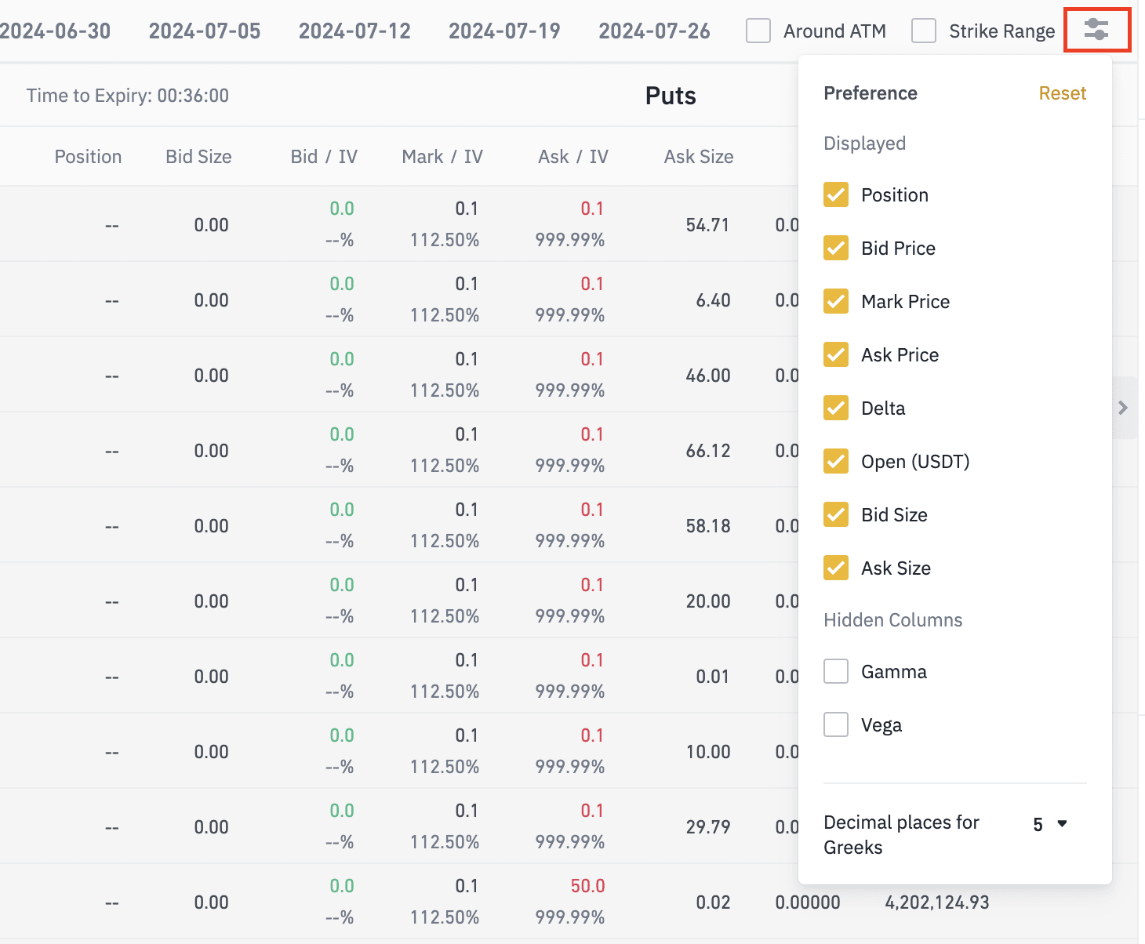Disable the Delta column checkbox
Image resolution: width=1145 pixels, height=944 pixels.
[x=836, y=408]
